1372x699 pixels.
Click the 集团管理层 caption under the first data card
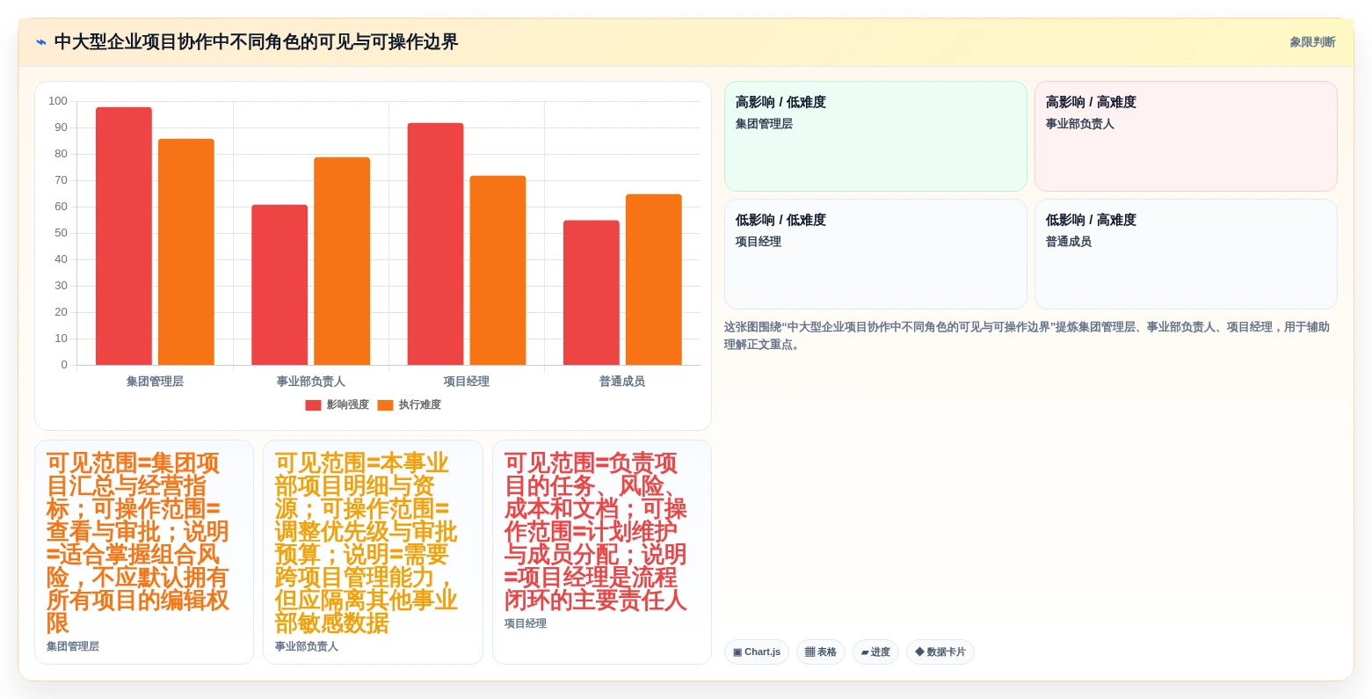tap(73, 646)
